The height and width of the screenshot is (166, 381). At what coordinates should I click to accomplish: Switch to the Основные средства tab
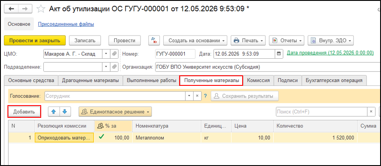31,81
